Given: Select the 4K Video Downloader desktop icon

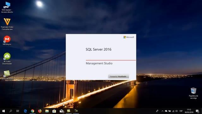Looking at the screenshot, I should point(7,59).
